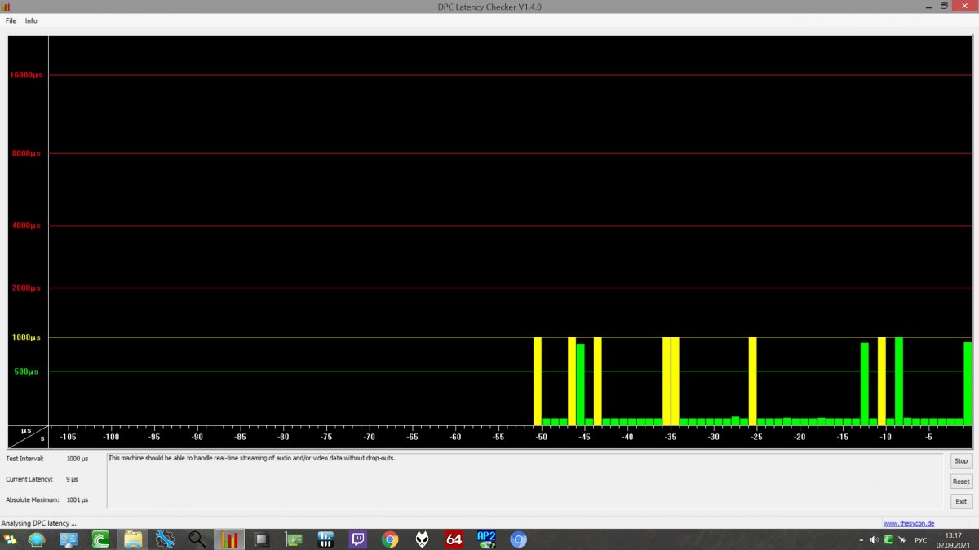Open the volume control in the tray
Image resolution: width=979 pixels, height=550 pixels.
pyautogui.click(x=874, y=540)
